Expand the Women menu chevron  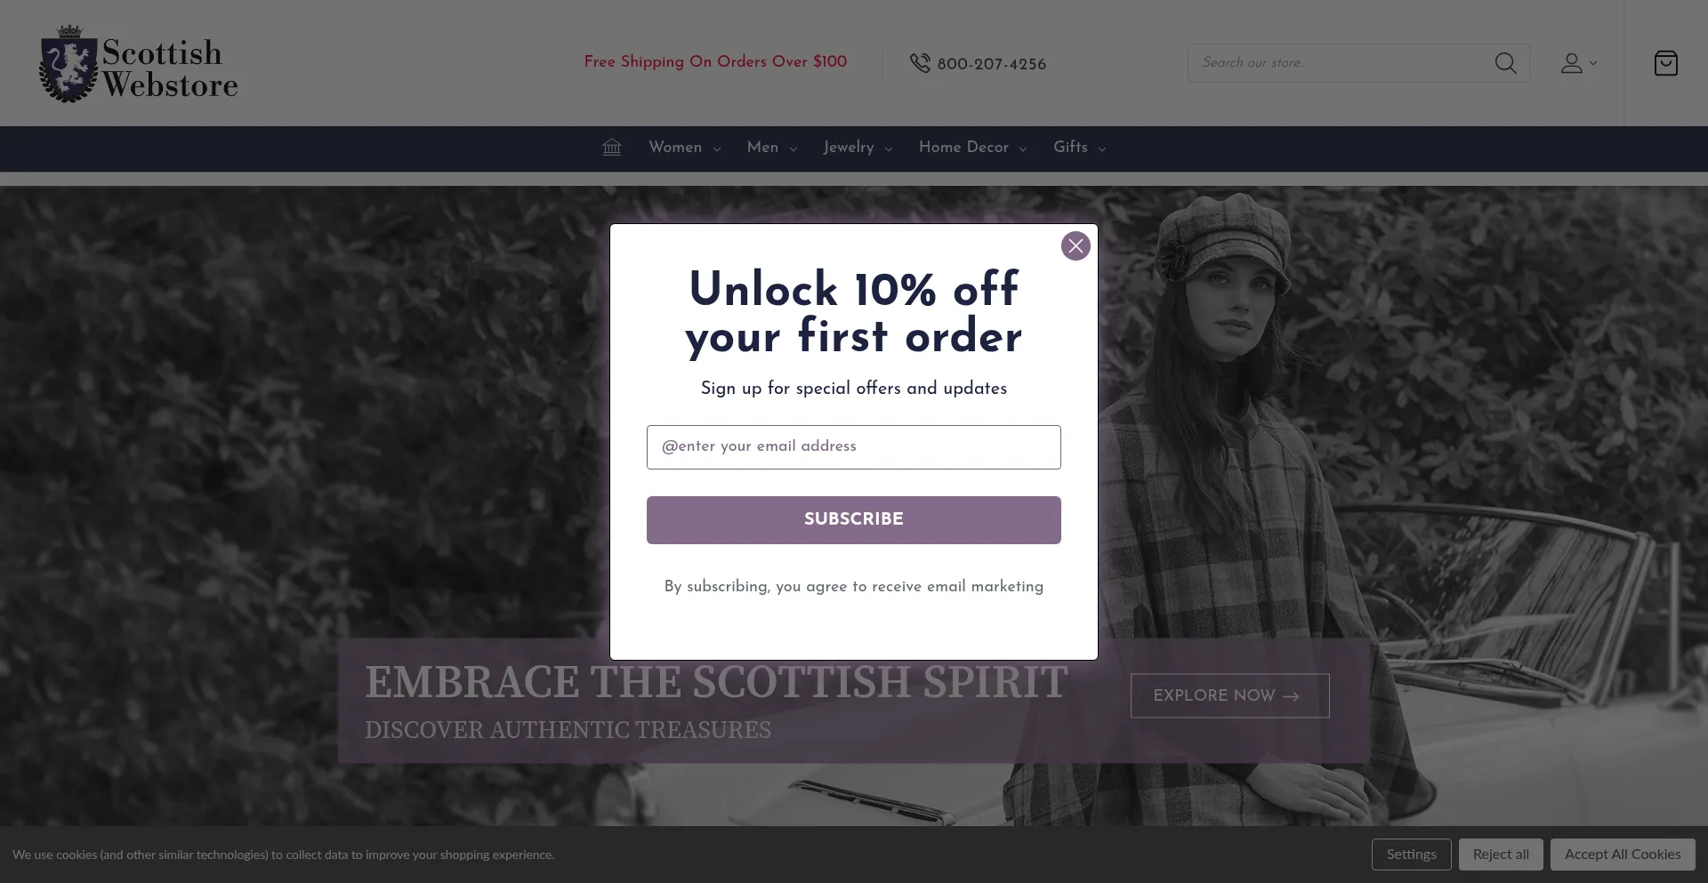coord(717,149)
